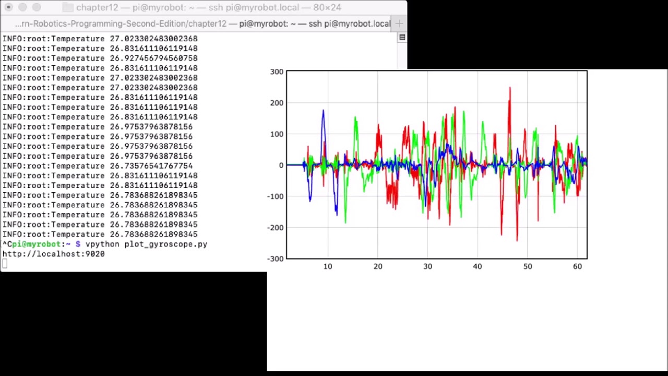Click the -200 label on graph y-axis
Image resolution: width=668 pixels, height=376 pixels.
coord(276,228)
